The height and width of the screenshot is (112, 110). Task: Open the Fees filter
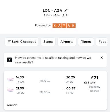pos(102,42)
